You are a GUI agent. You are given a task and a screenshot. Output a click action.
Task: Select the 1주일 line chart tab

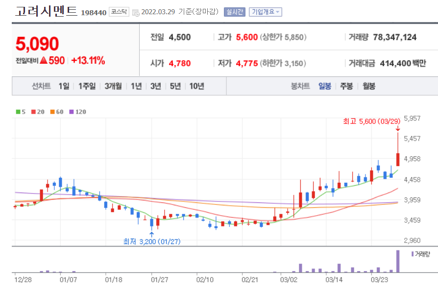(x=87, y=86)
